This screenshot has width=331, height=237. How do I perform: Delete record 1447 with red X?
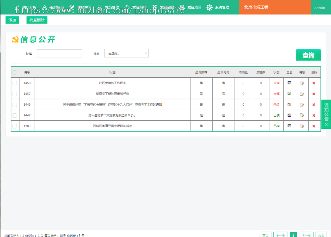click(x=314, y=115)
